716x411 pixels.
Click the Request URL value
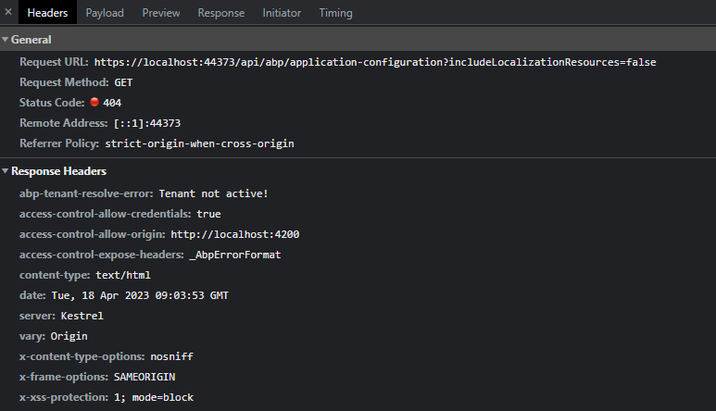(x=375, y=62)
